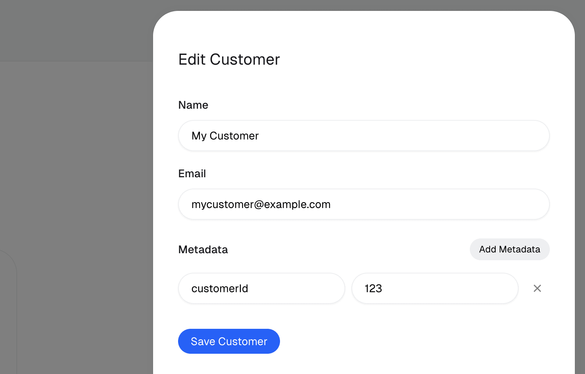This screenshot has width=585, height=374.
Task: Click the Edit Customer heading
Action: point(229,60)
